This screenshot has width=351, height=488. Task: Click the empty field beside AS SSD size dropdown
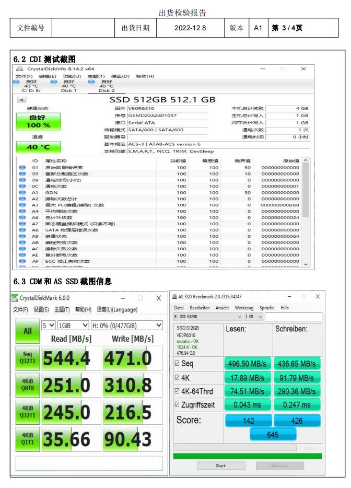coord(293,317)
